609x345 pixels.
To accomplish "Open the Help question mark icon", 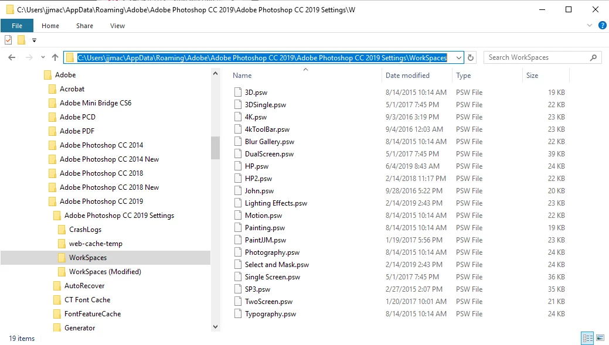I will [x=602, y=26].
